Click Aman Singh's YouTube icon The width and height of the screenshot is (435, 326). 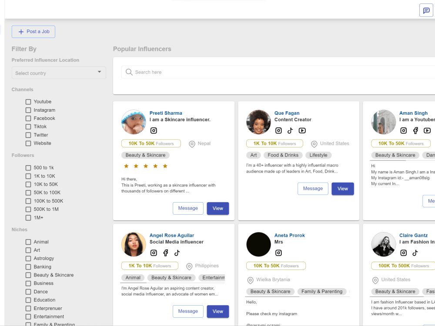coord(427,130)
